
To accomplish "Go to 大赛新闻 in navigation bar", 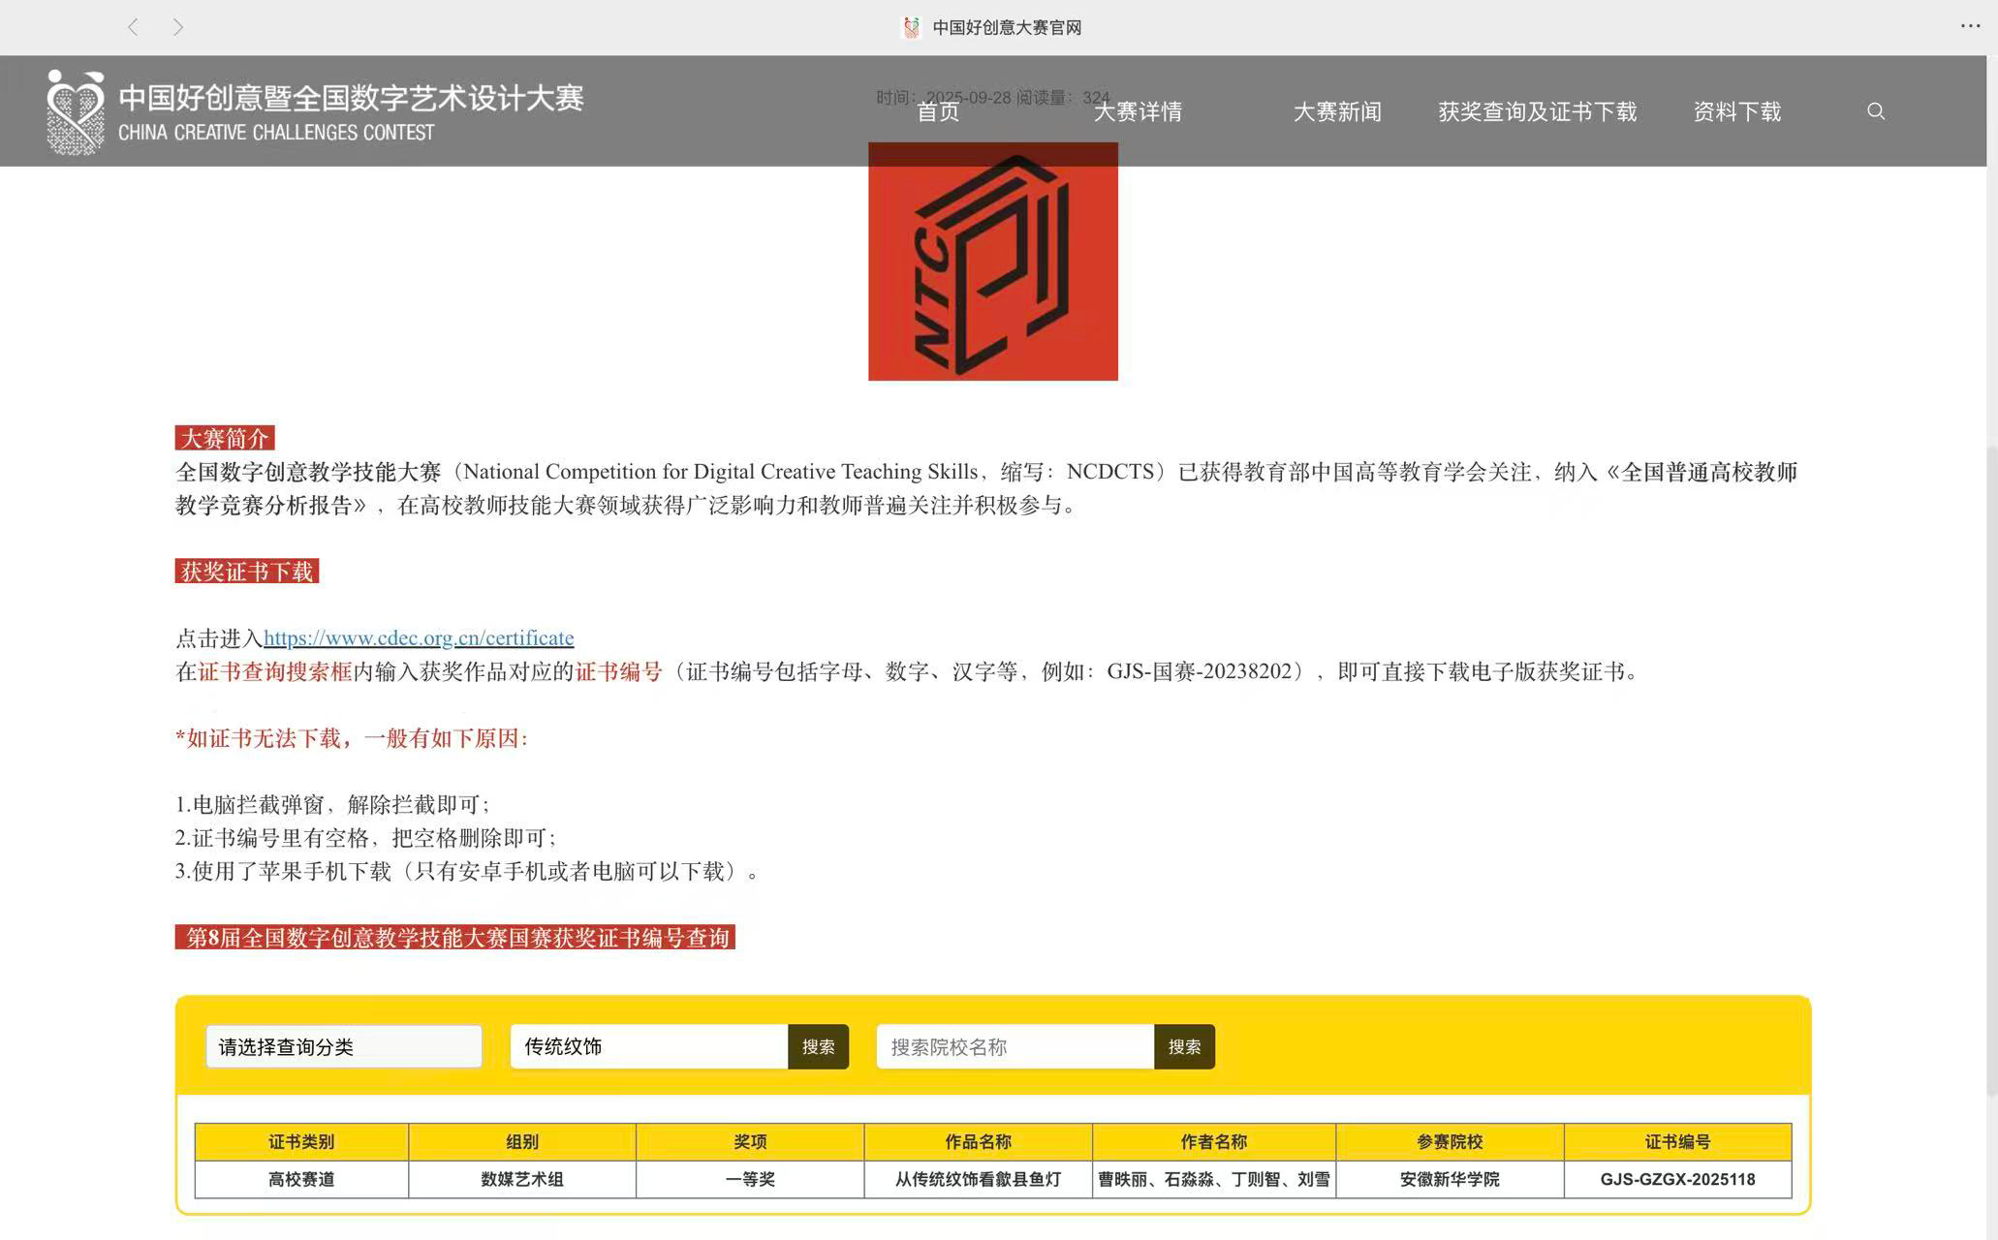I will (1337, 112).
